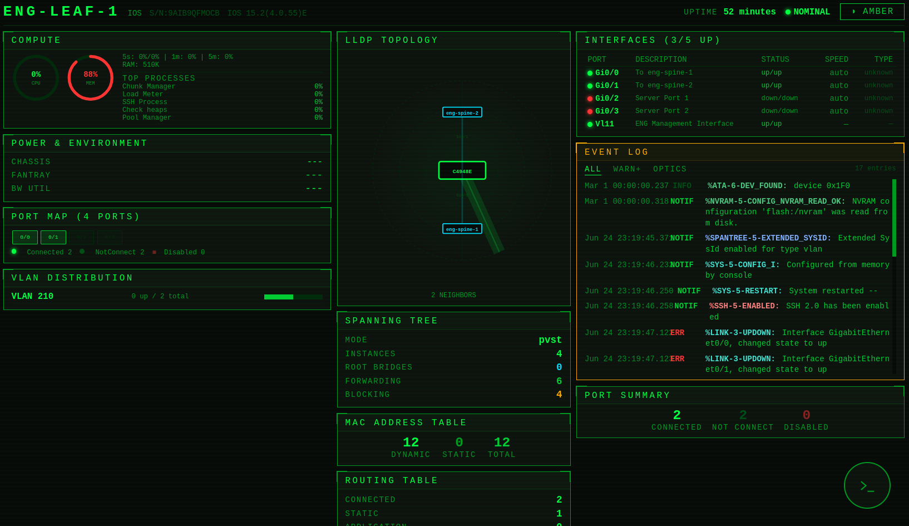The width and height of the screenshot is (909, 526).
Task: Click the 88% memory gauge
Action: [91, 78]
